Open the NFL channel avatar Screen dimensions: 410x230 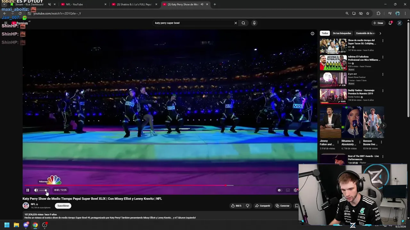26,206
